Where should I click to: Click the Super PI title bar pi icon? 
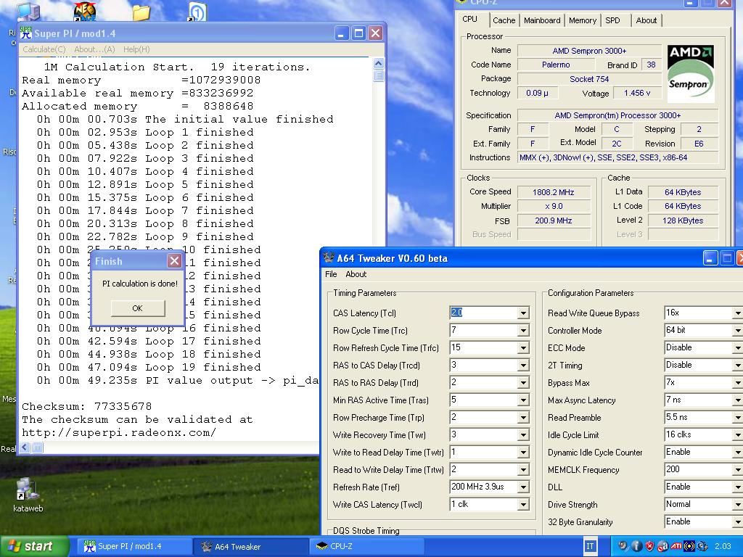[26, 33]
